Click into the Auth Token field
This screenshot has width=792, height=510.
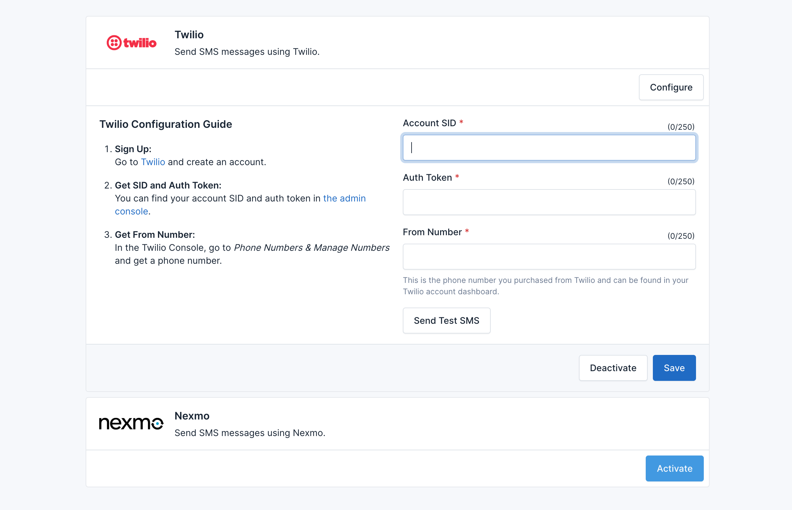click(x=549, y=202)
